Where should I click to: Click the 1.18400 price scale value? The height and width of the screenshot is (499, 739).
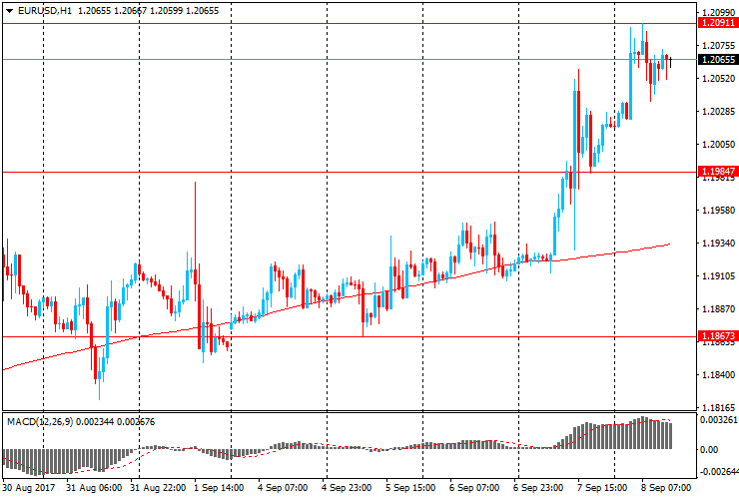(x=718, y=375)
